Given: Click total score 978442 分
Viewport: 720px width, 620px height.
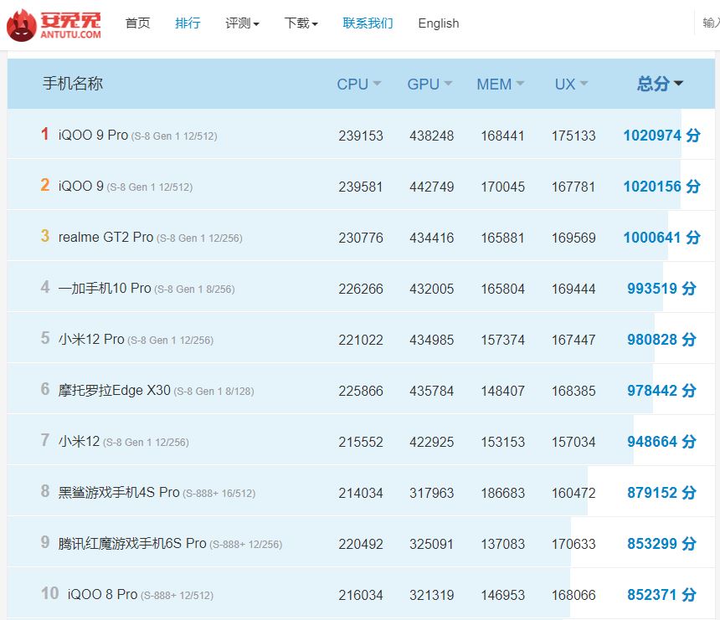Looking at the screenshot, I should [661, 391].
